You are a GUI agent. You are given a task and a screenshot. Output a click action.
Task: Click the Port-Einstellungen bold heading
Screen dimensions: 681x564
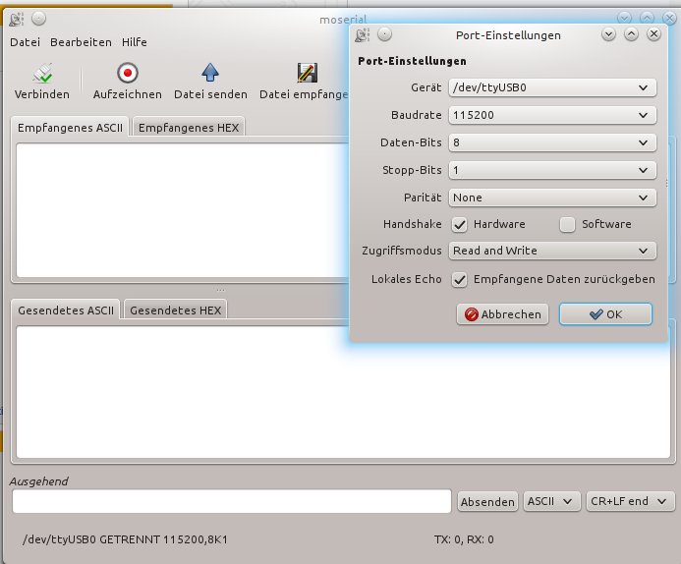pos(412,61)
